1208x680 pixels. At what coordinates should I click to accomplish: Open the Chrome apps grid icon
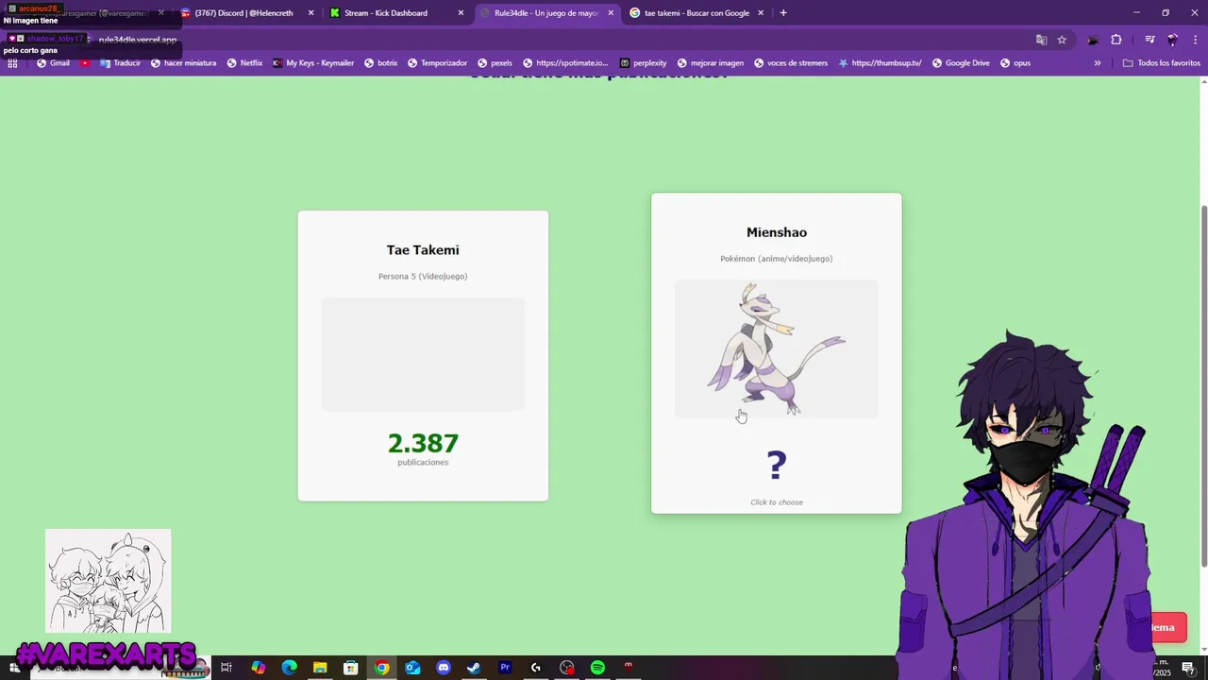click(12, 63)
